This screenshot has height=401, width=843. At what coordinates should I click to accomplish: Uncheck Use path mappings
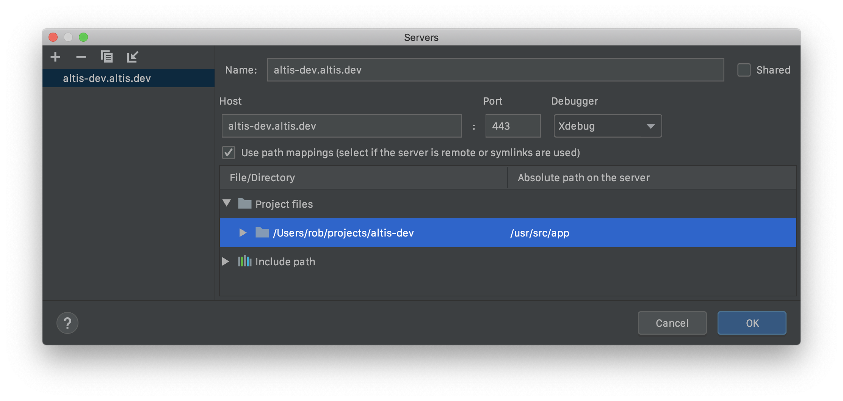(229, 152)
